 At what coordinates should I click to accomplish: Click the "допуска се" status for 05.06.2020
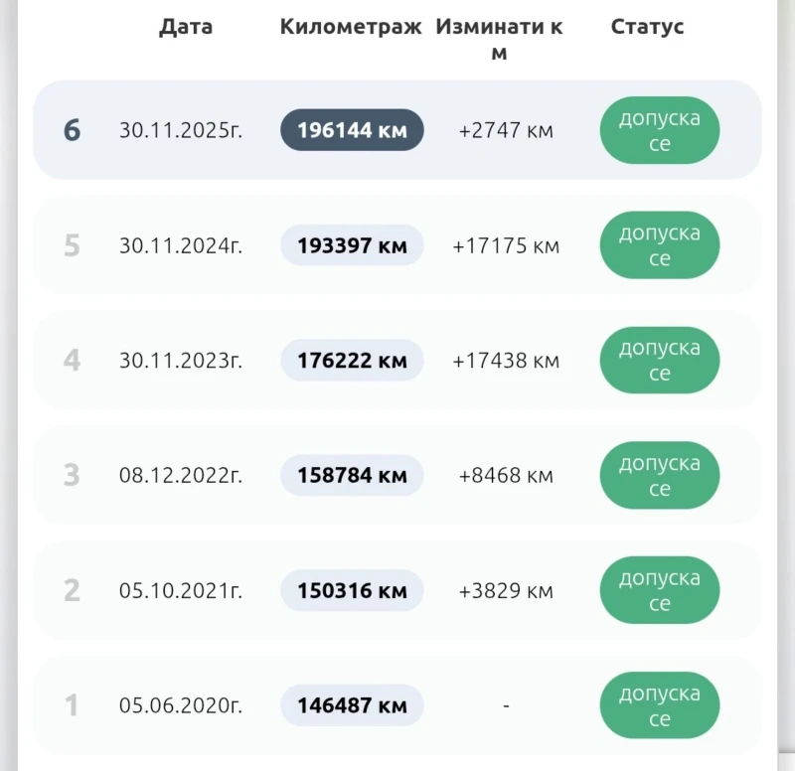coord(659,705)
